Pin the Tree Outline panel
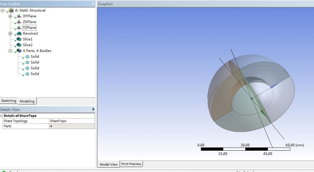314x172 pixels. pos(93,4)
